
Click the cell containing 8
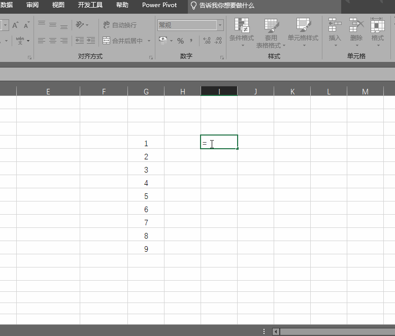point(146,234)
